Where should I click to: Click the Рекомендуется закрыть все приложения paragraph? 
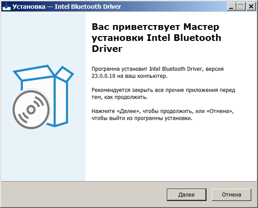pos(163,94)
